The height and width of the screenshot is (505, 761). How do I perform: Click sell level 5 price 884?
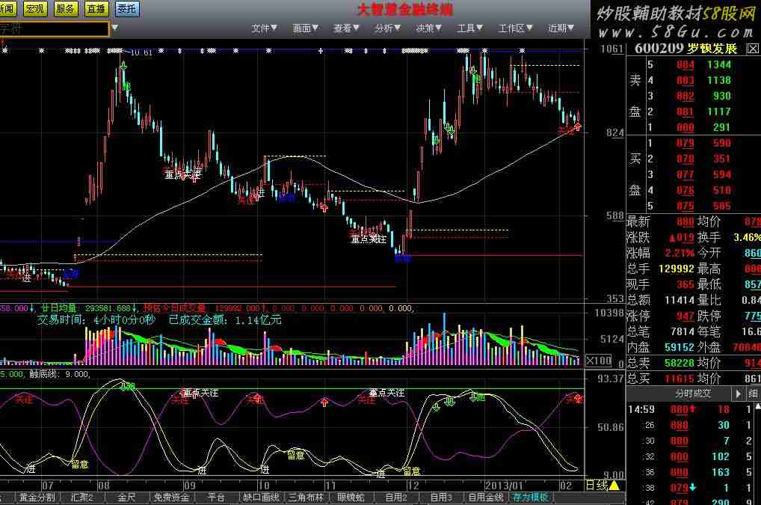[685, 64]
